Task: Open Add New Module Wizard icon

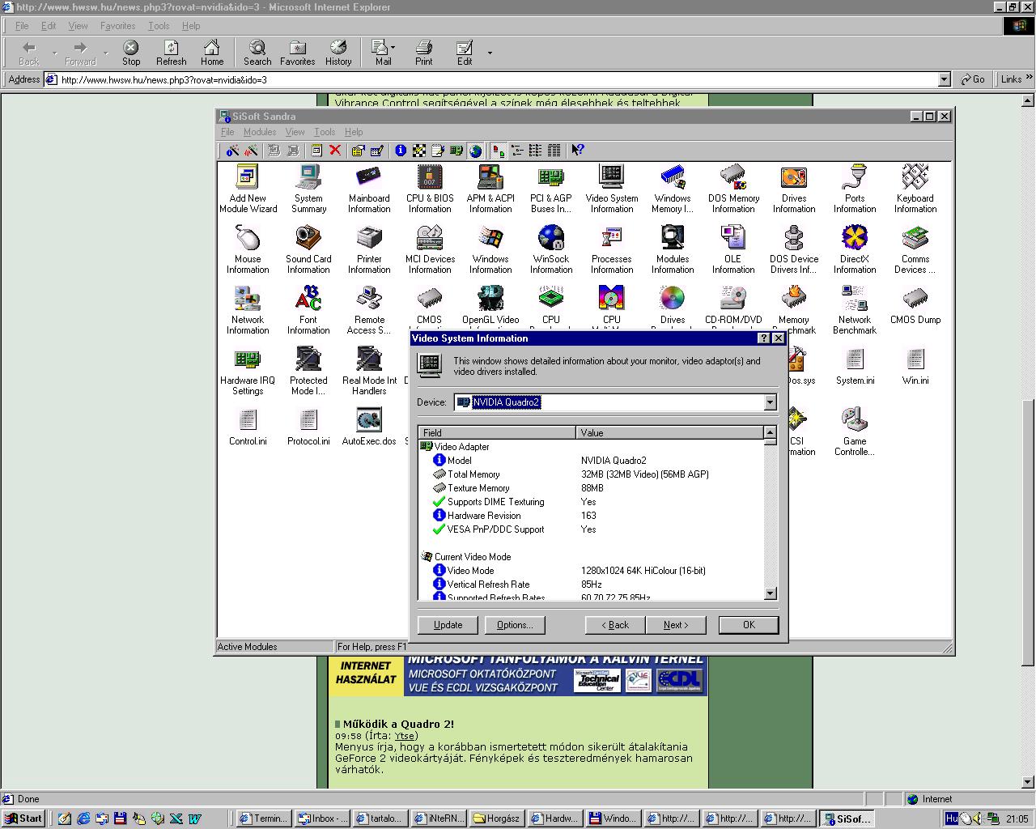Action: pos(248,188)
